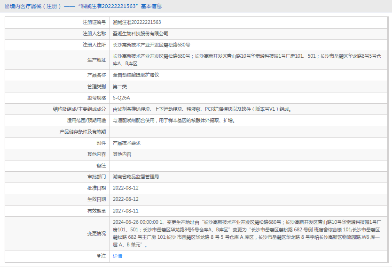Click product name 全自动核酸提取扩增仪
The height and width of the screenshot is (267, 392).
(136, 75)
